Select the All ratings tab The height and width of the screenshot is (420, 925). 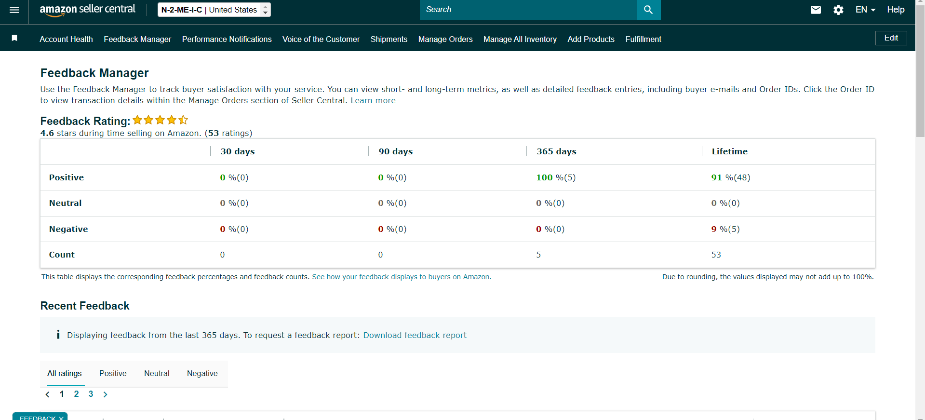point(65,373)
